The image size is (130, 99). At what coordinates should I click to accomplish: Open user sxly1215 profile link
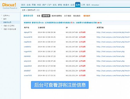(28, 61)
